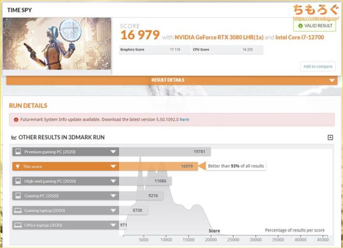Expand the Gaming laptop (2020) dropdown arrow
343x248 pixels.
click(113, 210)
